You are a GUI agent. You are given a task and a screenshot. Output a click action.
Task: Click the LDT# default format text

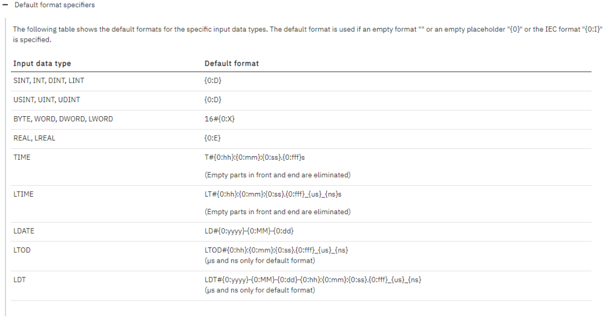(x=313, y=279)
